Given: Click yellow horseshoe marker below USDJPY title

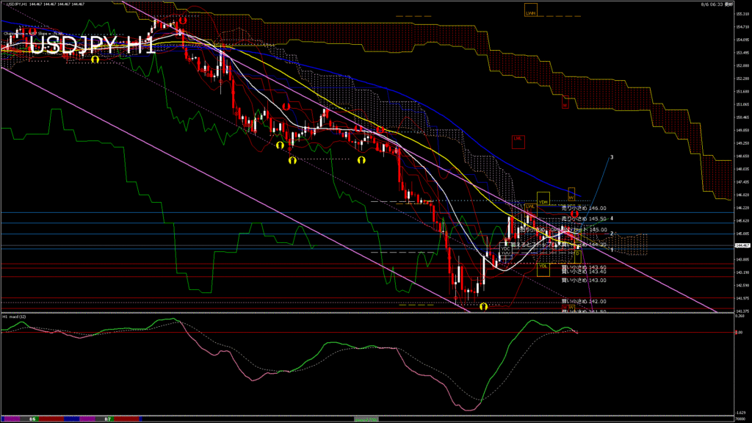Looking at the screenshot, I should 95,59.
